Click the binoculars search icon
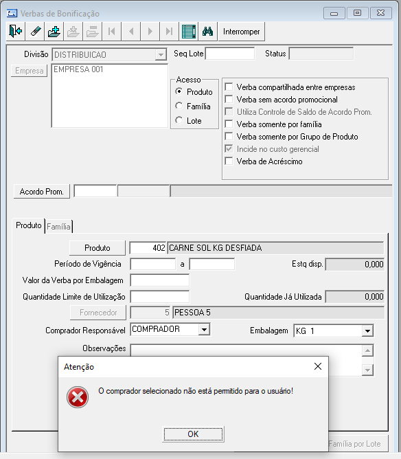This screenshot has width=401, height=459. (207, 31)
